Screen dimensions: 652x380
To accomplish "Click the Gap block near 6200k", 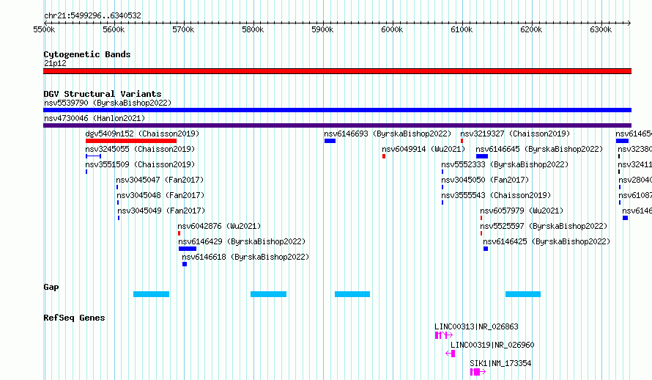I will [523, 294].
